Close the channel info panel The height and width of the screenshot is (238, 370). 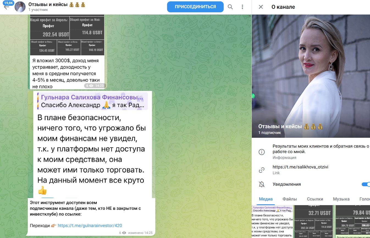(261, 7)
